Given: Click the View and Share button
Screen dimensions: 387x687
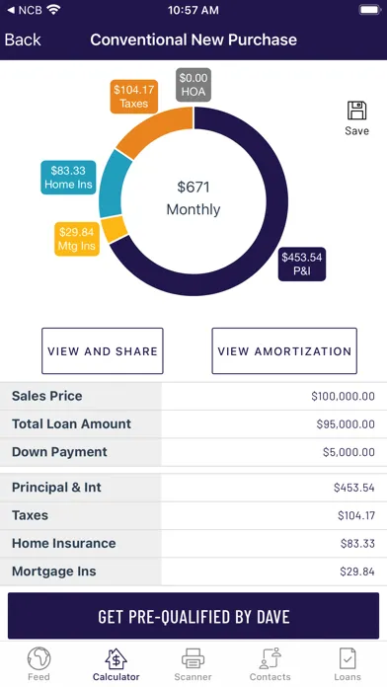Looking at the screenshot, I should pyautogui.click(x=103, y=351).
